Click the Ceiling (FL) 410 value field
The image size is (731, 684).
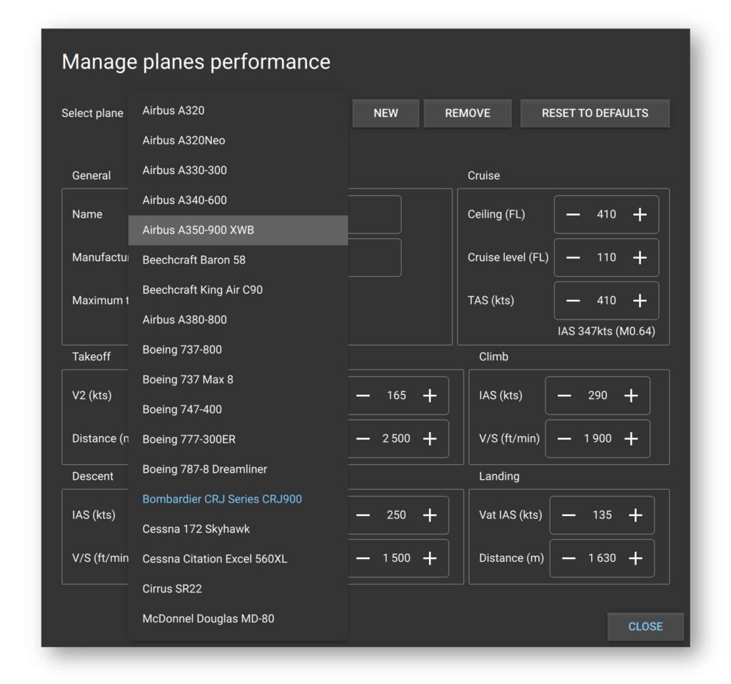coord(607,214)
